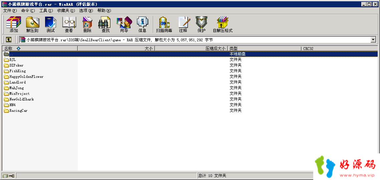The image size is (380, 180).
Task: Sort by 类型 column header
Action: click(264, 49)
